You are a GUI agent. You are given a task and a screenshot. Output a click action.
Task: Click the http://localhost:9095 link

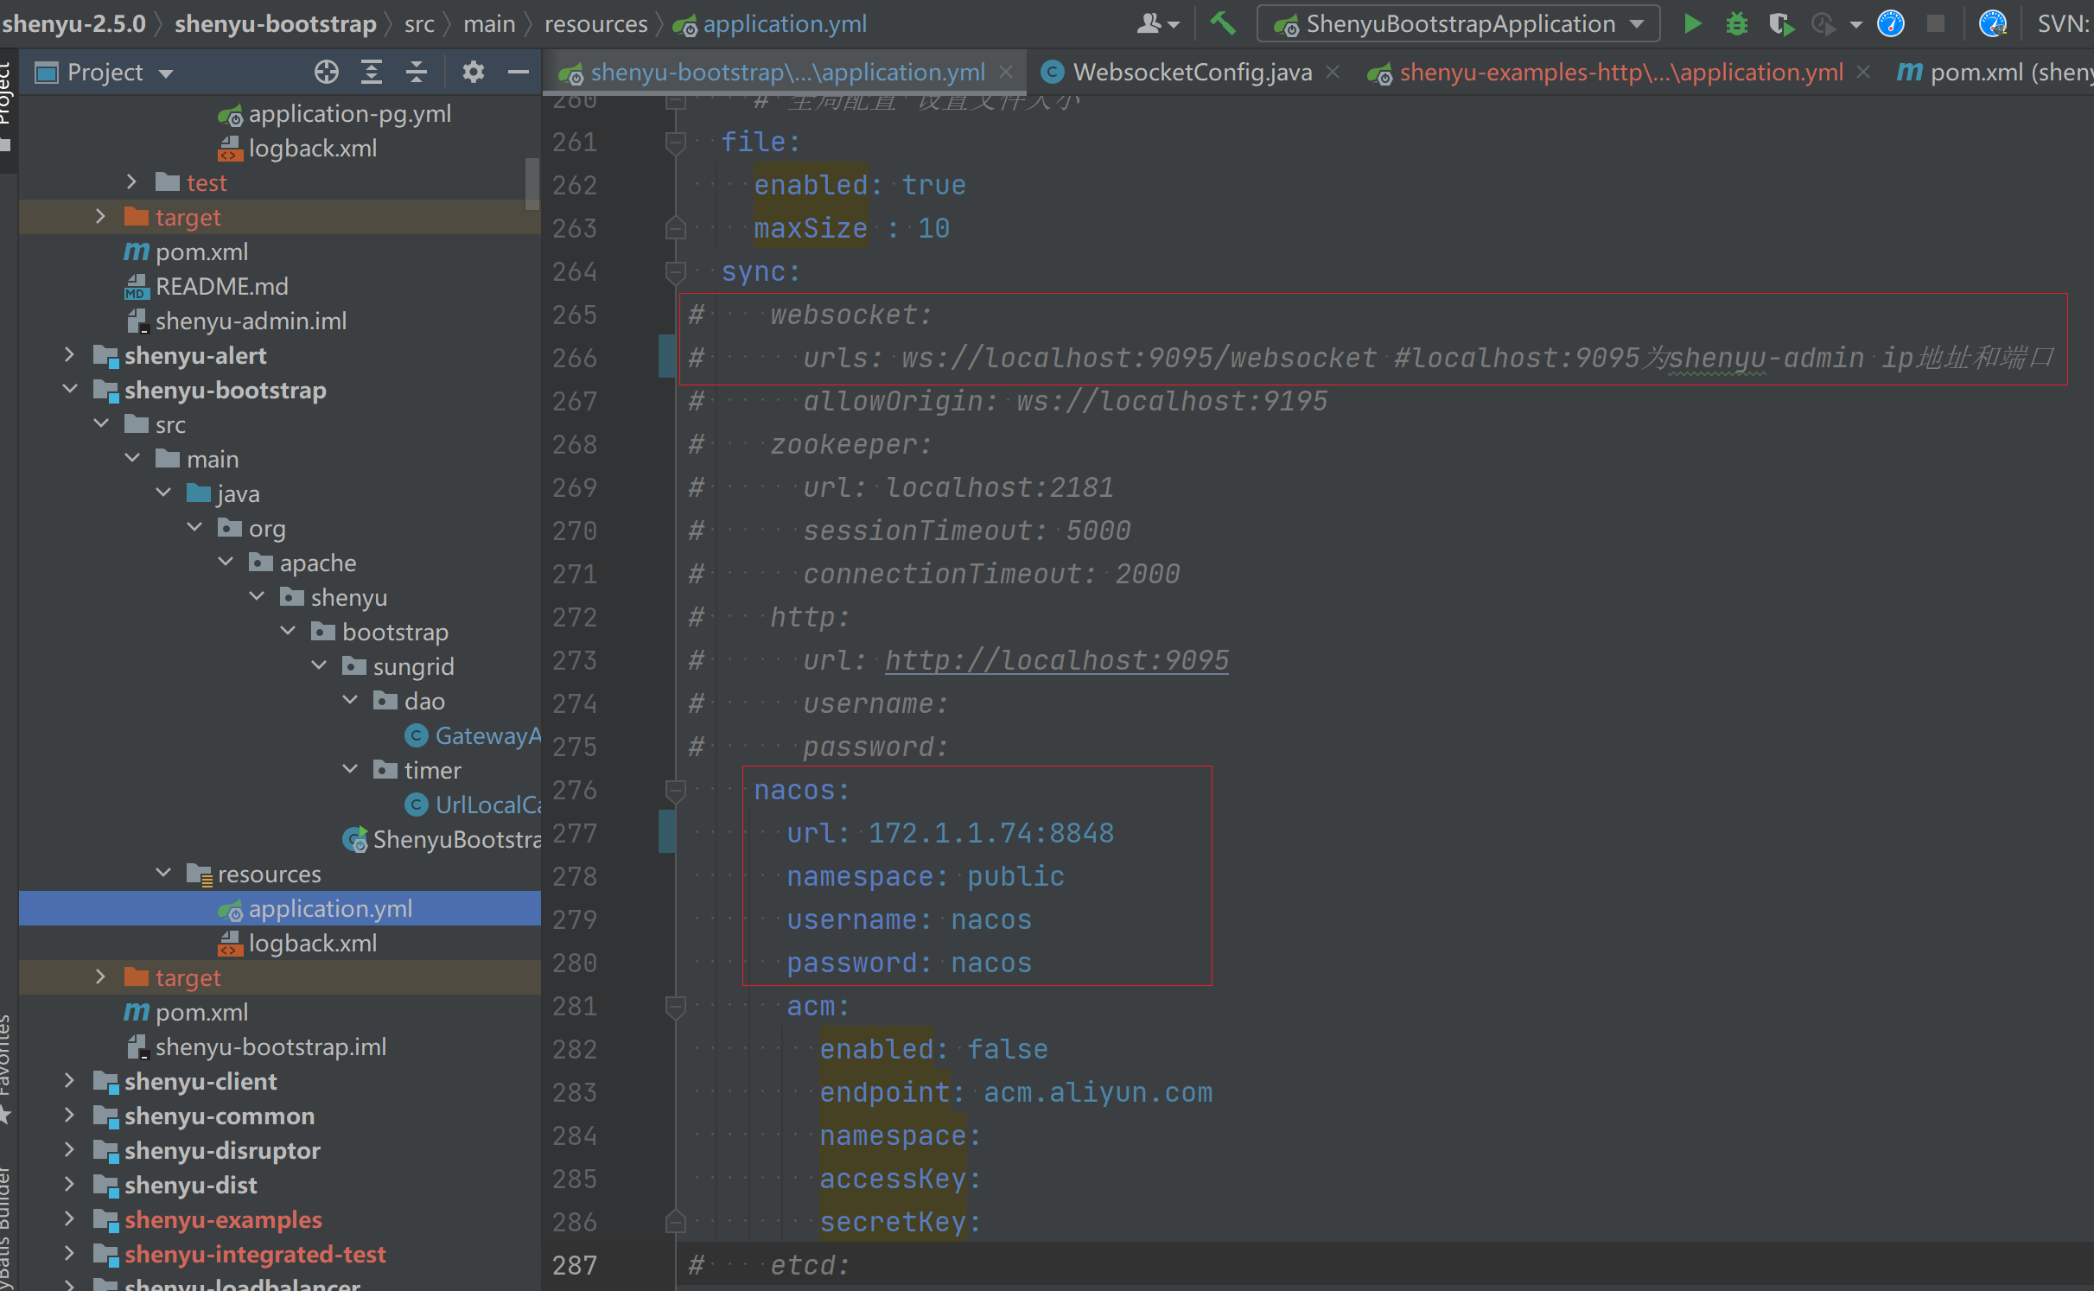pos(1056,660)
